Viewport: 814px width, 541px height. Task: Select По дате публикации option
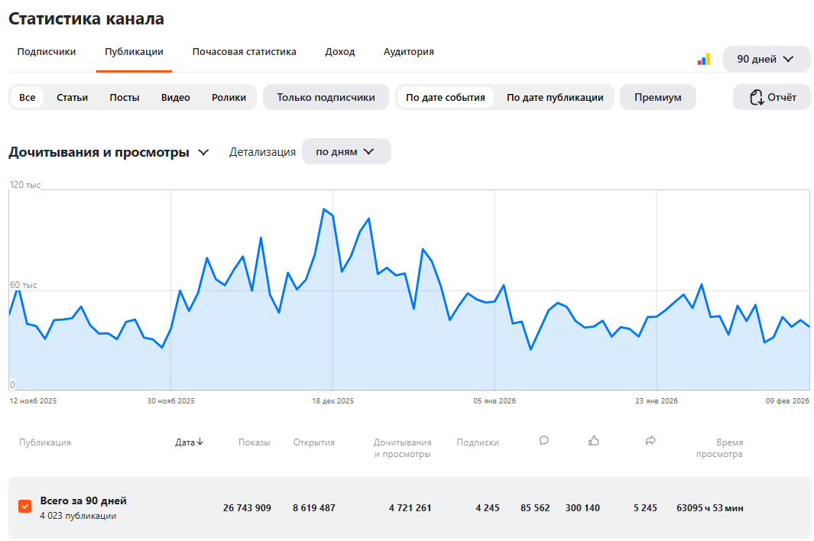555,97
